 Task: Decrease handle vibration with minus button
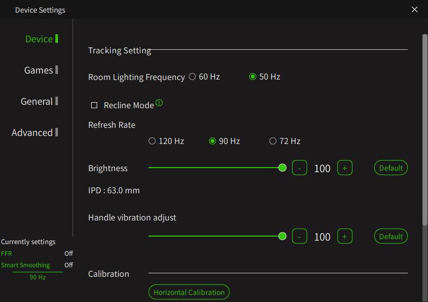(300, 236)
